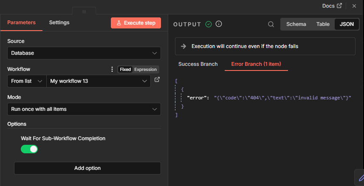Open the From list dropdown
Viewport: 364px width, 186px height.
coord(27,81)
